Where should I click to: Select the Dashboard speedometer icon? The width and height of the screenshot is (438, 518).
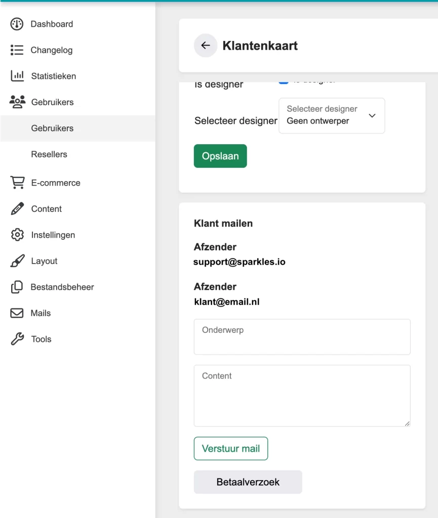(x=17, y=24)
